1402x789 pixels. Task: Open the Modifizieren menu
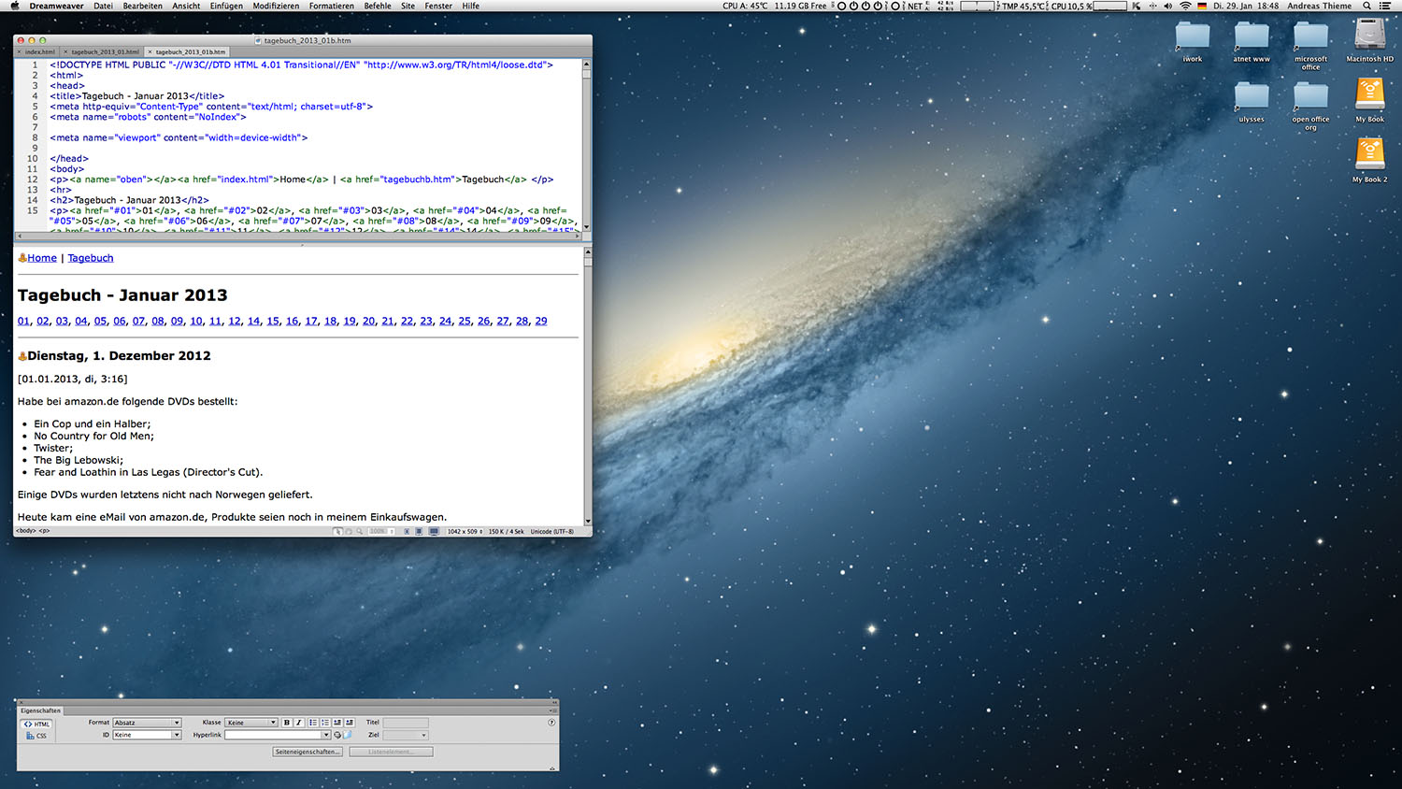tap(276, 6)
